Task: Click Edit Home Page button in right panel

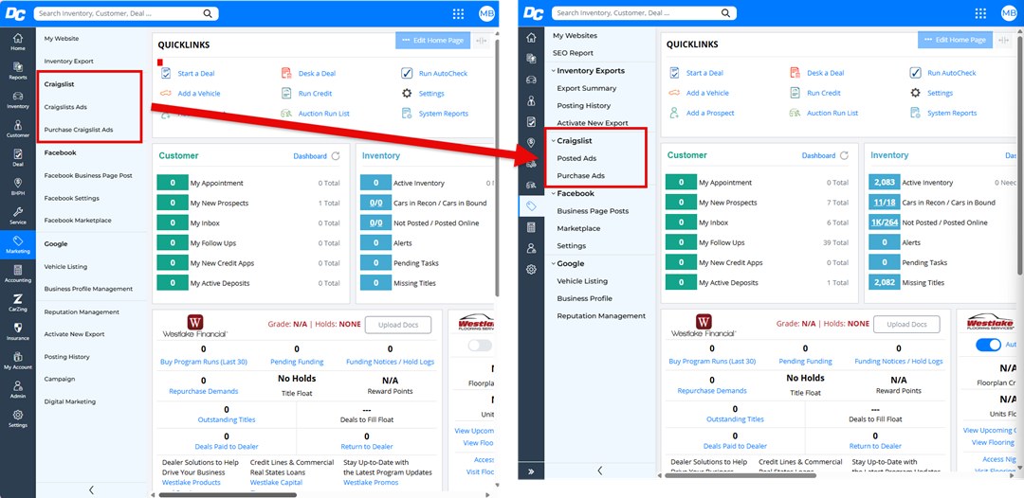Action: tap(955, 40)
